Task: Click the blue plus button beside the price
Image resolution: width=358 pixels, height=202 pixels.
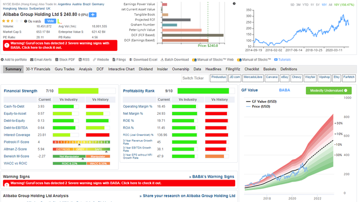Action: tap(93, 15)
